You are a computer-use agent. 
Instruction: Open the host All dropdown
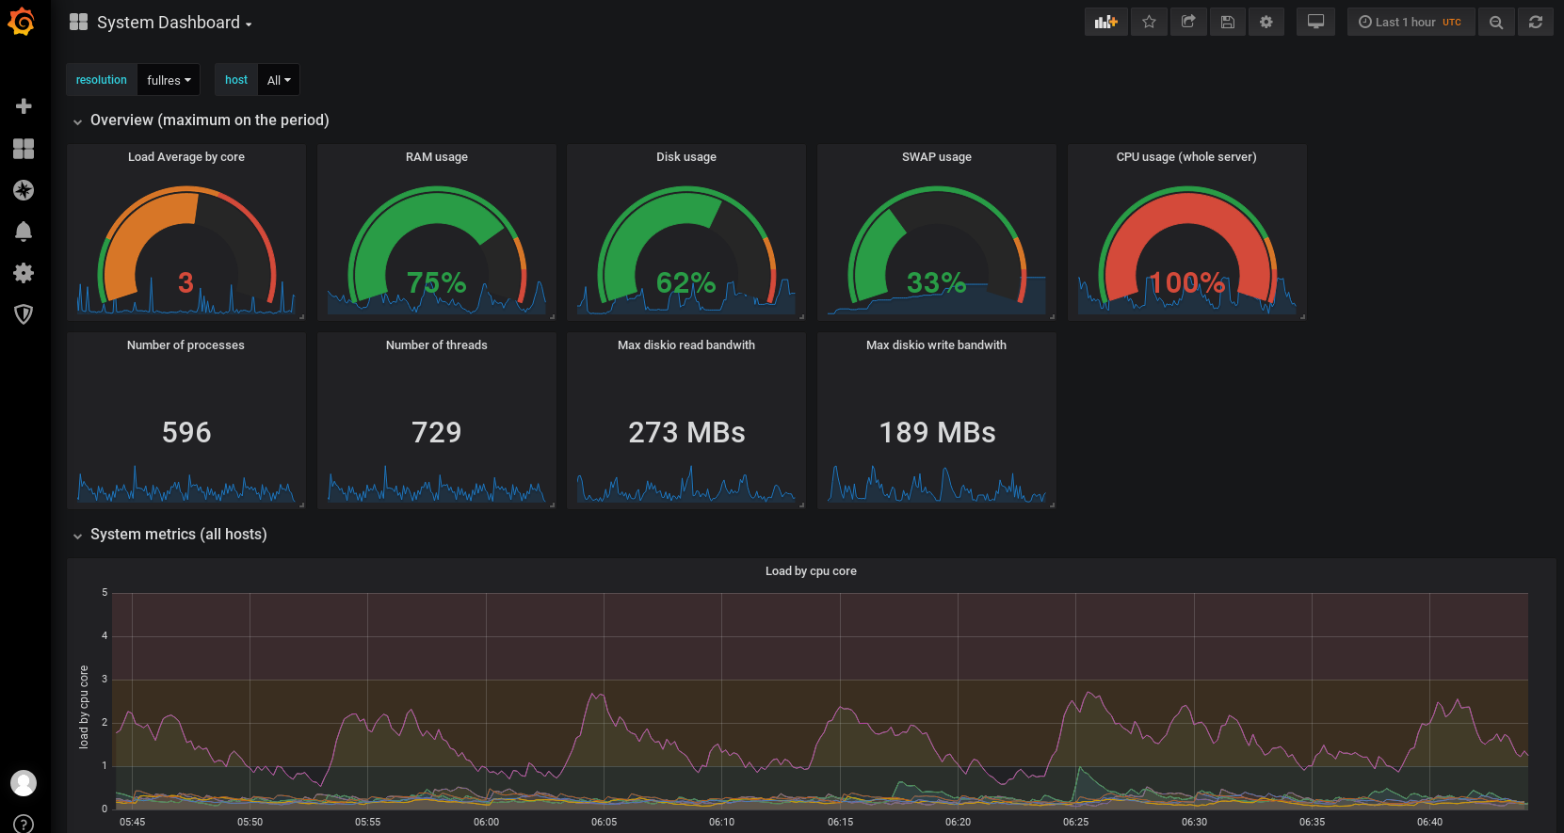click(x=279, y=80)
